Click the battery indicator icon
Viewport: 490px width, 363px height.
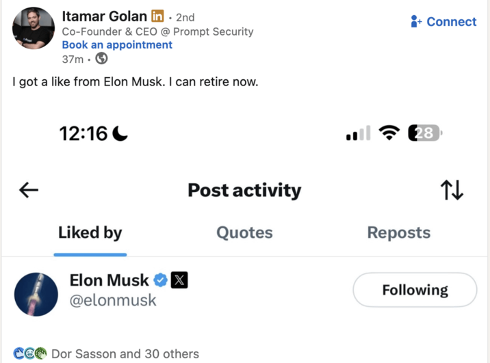[x=425, y=133]
